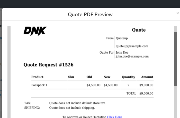
Task: Select the Backpack 1 product name
Action: point(39,85)
